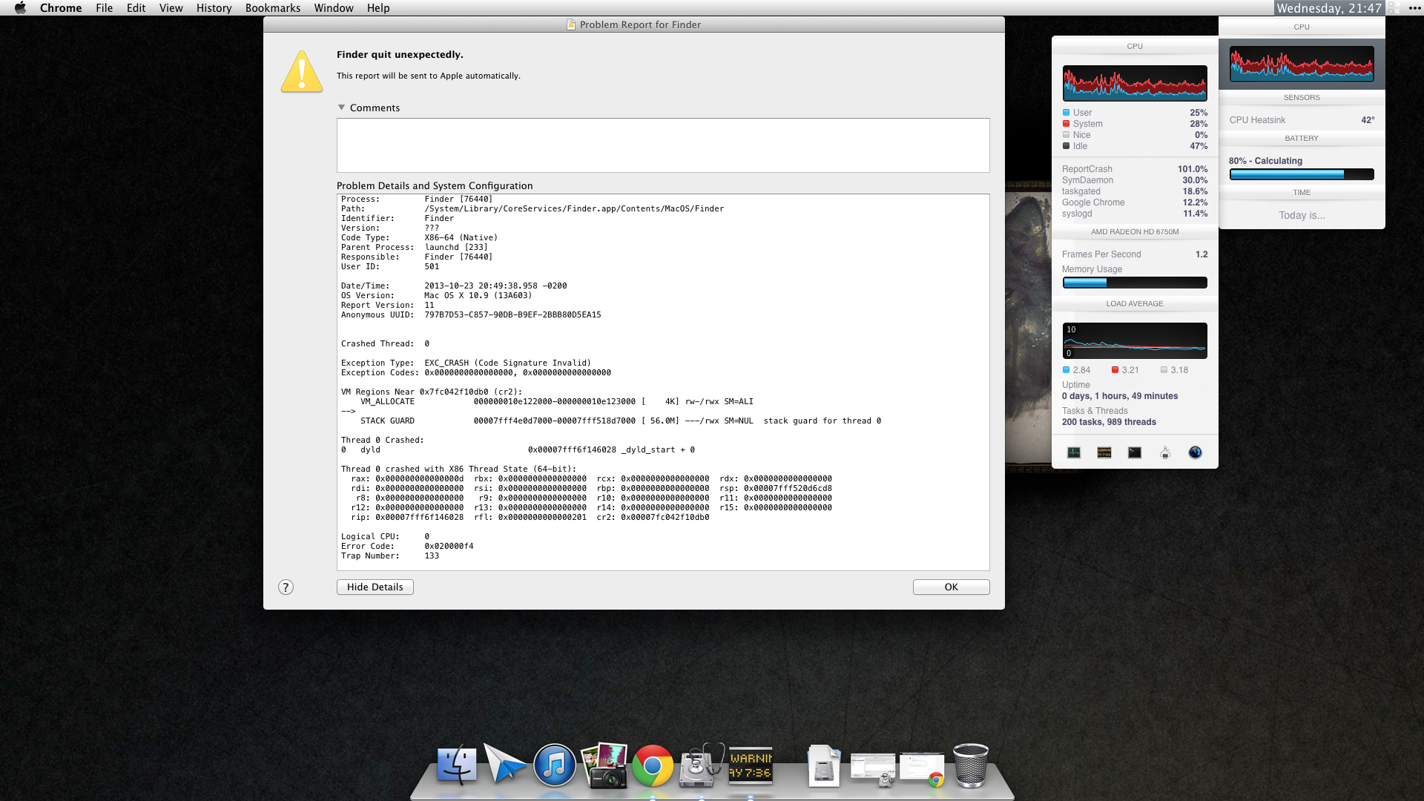Collapse the Comments disclosure triangle
Screen dimensions: 1424x801
point(342,108)
